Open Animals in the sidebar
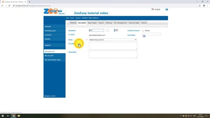The width and height of the screenshot is (210, 118). [x=54, y=27]
